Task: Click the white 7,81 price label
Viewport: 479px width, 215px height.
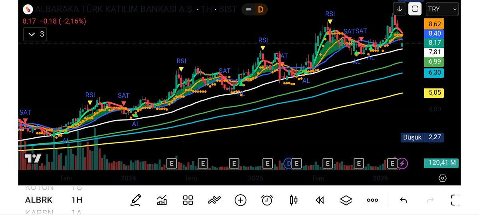Action: point(434,52)
